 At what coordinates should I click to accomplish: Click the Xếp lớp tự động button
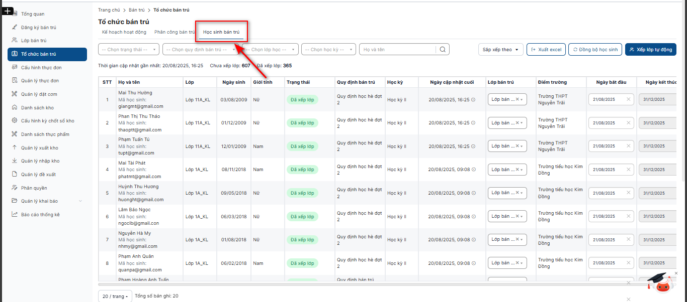(x=650, y=50)
